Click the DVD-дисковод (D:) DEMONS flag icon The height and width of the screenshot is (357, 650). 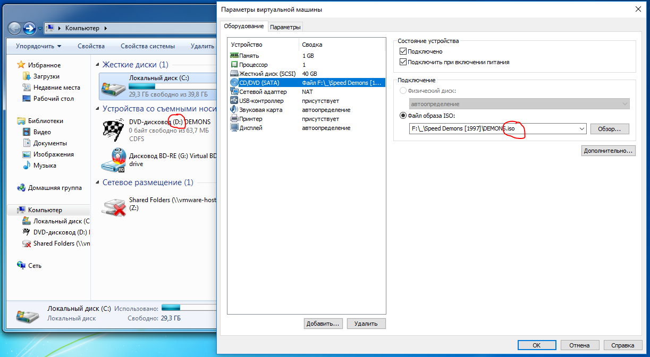point(113,129)
